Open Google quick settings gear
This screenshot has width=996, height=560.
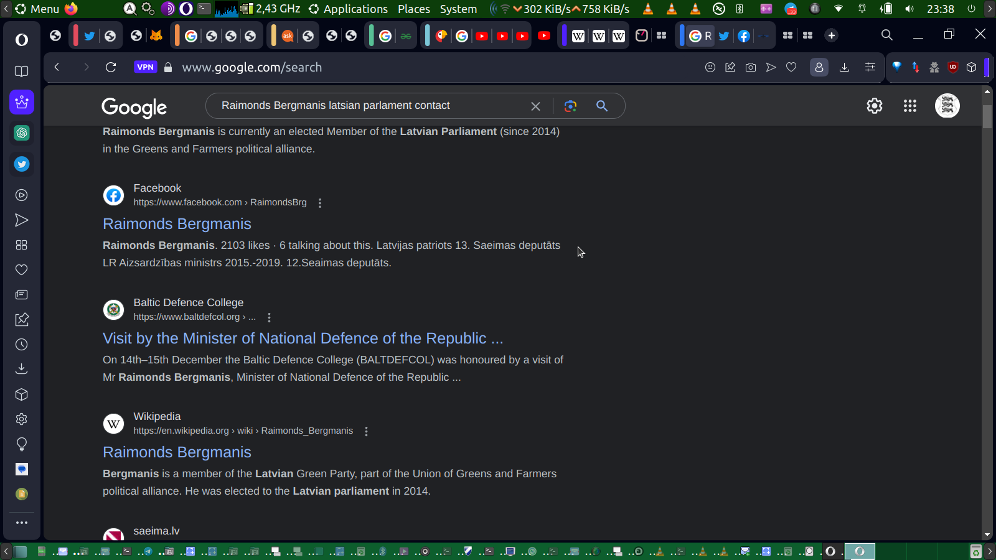[875, 106]
